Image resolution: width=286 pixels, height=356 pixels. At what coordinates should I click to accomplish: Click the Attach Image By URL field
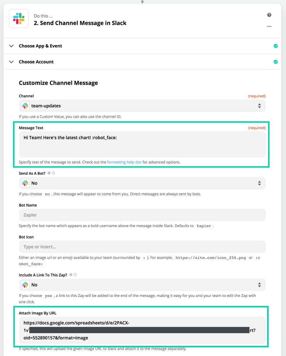142,330
